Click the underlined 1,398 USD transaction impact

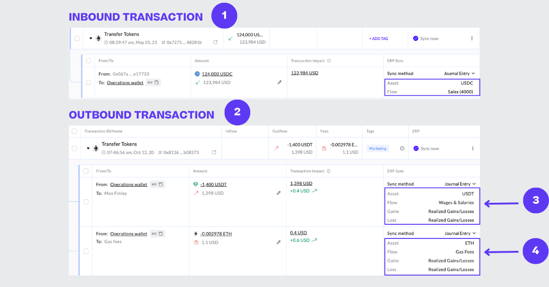point(301,183)
